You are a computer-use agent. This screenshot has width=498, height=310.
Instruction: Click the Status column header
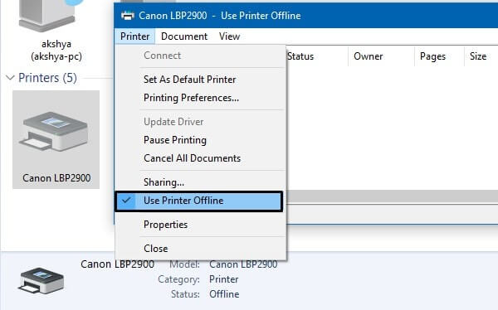pyautogui.click(x=300, y=56)
